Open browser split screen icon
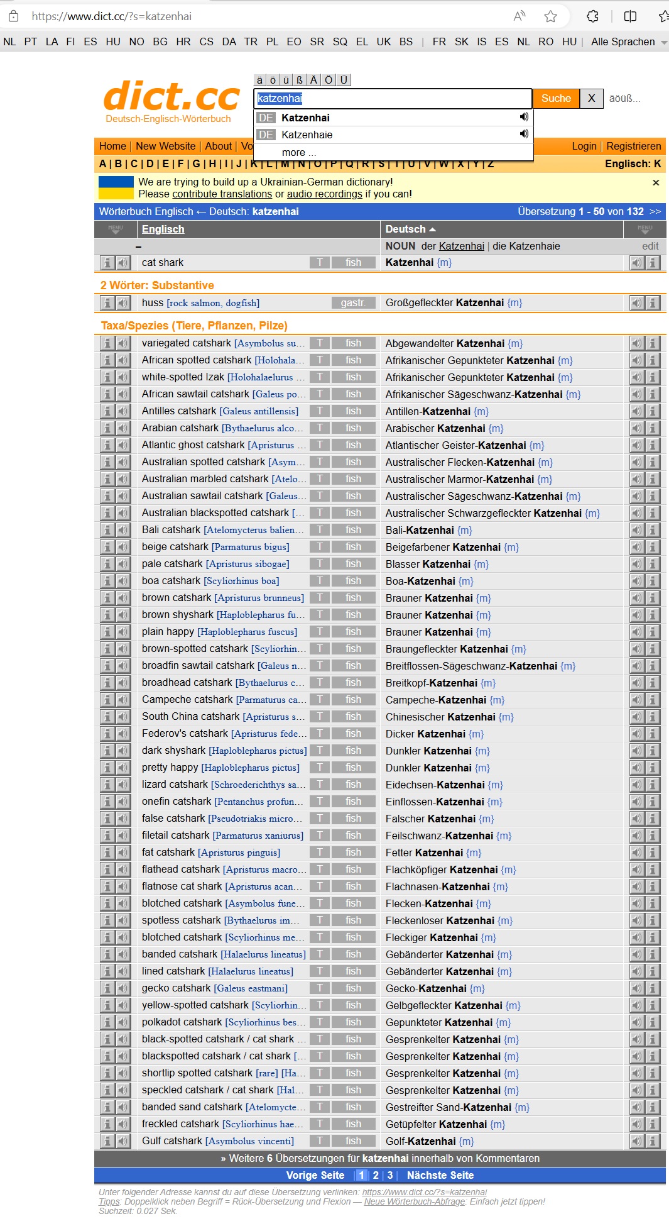669x1231 pixels. [x=630, y=16]
